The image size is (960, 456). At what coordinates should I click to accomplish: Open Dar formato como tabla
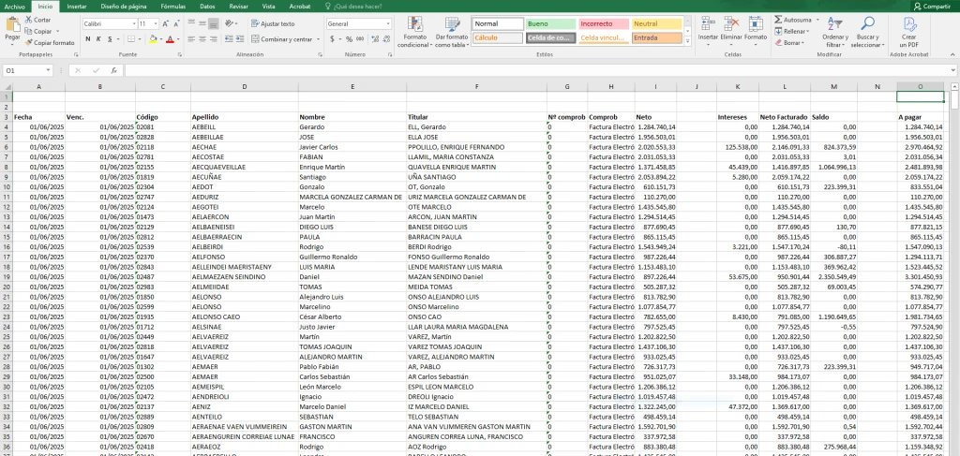coord(451,33)
